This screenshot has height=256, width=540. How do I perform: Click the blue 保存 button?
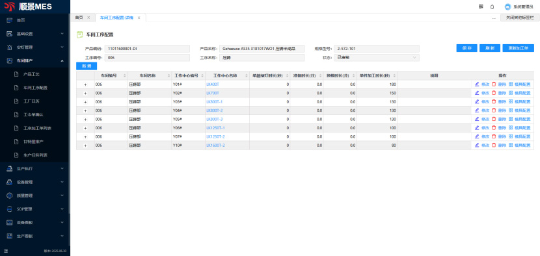tap(466, 49)
